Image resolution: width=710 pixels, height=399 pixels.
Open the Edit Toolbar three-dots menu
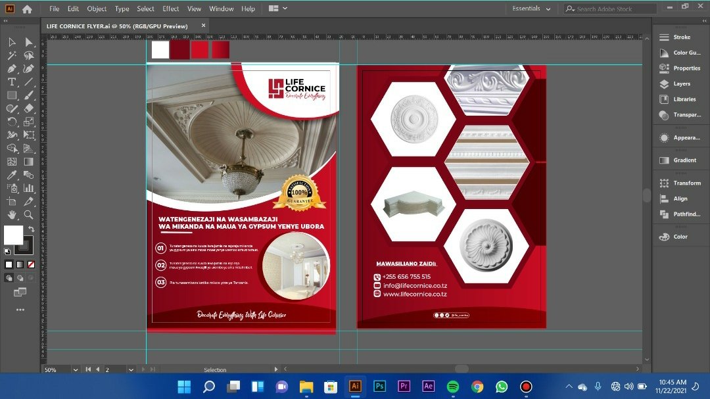pos(20,310)
